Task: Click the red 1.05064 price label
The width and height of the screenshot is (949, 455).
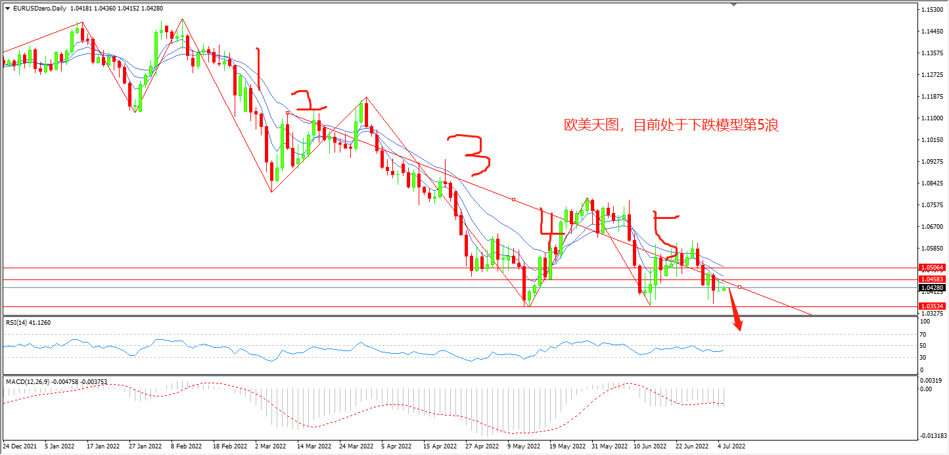Action: 932,268
